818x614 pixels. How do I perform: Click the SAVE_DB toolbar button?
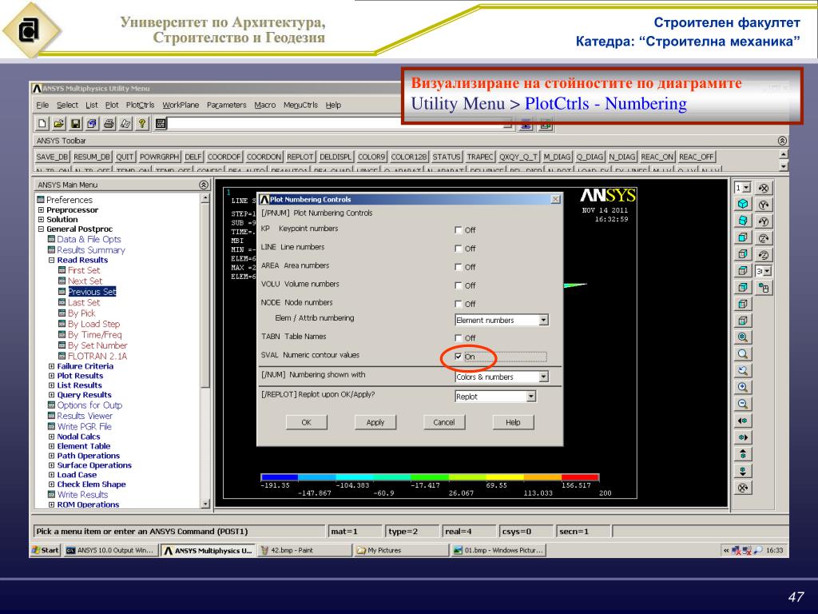(x=52, y=157)
